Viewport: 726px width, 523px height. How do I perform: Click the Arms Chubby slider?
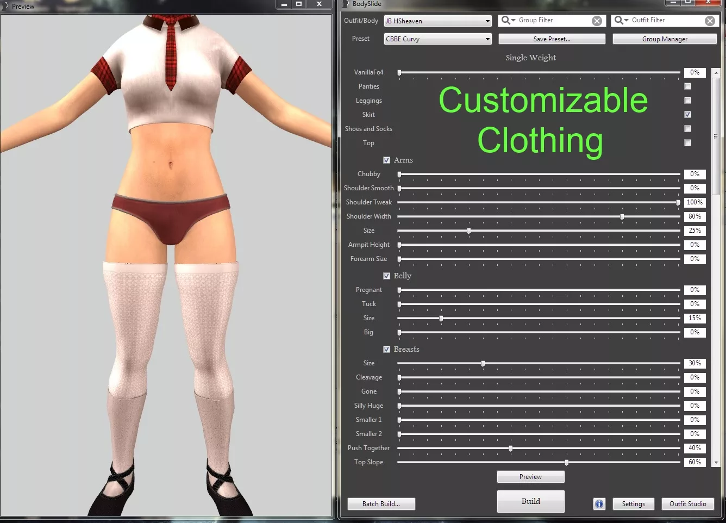coord(539,174)
